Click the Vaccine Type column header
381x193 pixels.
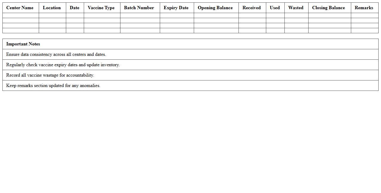tap(101, 8)
